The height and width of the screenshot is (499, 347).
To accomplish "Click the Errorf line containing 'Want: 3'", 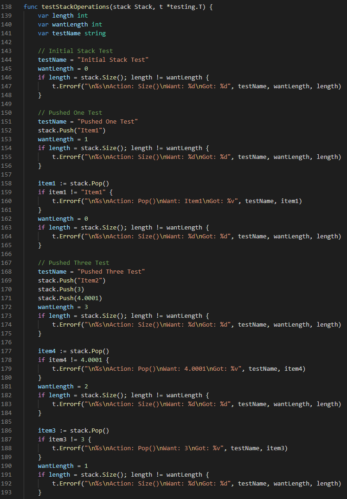I will (x=170, y=448).
